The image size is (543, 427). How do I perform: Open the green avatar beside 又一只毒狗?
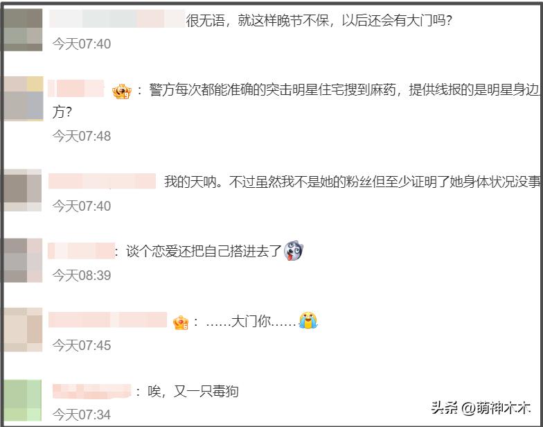tap(22, 401)
